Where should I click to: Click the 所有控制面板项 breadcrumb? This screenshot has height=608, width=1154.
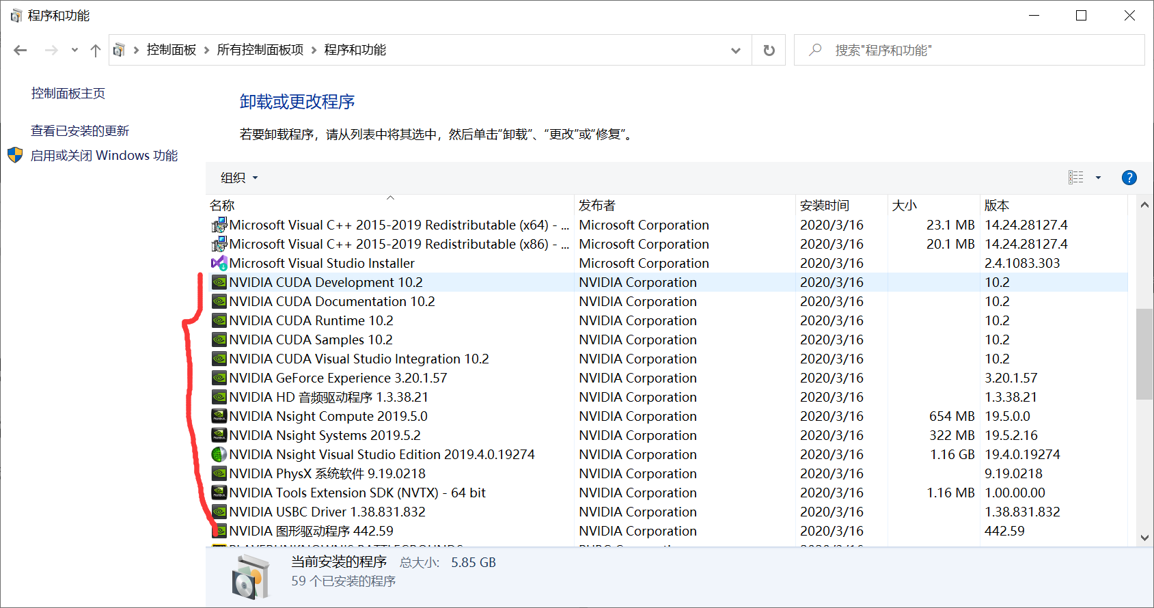[260, 50]
